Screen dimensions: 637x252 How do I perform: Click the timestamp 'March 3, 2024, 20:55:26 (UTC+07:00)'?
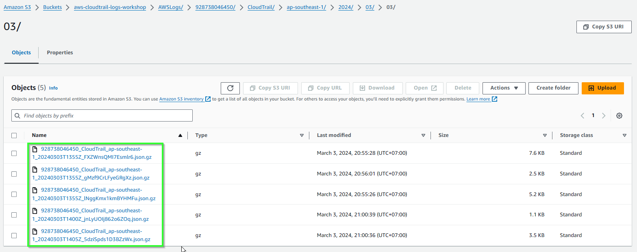coord(362,194)
